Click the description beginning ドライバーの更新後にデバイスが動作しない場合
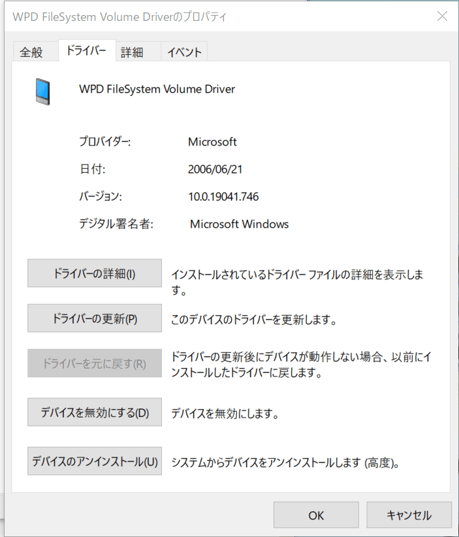Viewport: 459px width, 537px height. point(301,365)
